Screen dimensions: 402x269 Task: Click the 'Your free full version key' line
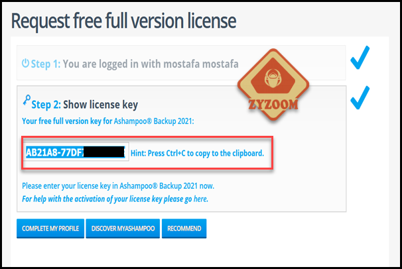(x=108, y=121)
